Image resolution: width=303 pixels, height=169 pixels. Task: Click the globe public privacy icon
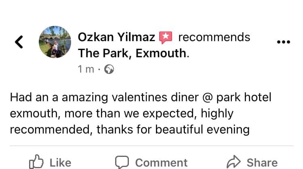click(109, 69)
